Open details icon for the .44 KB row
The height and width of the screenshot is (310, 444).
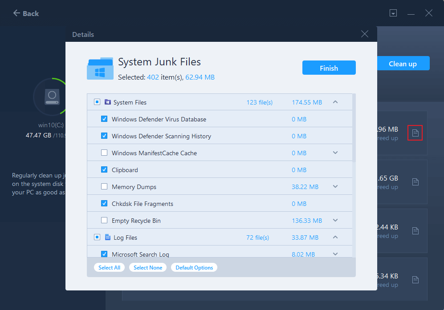point(415,231)
